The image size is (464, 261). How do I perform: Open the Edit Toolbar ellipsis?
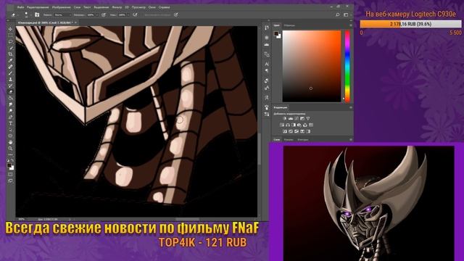(x=10, y=154)
